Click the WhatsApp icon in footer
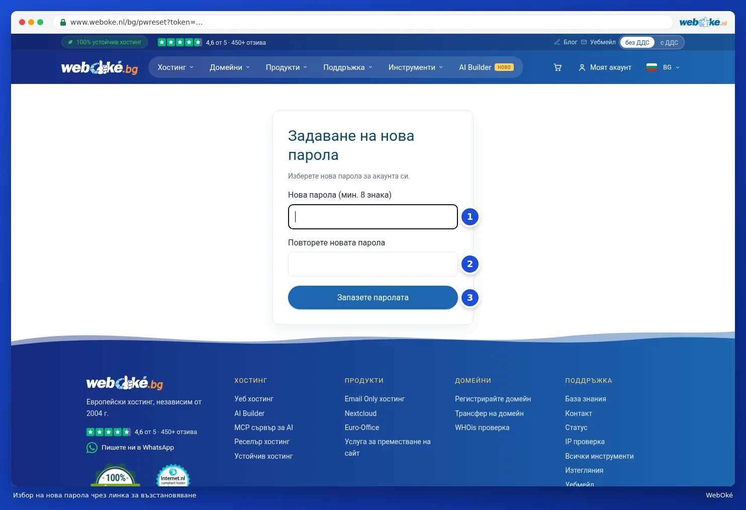The image size is (746, 510). (92, 448)
